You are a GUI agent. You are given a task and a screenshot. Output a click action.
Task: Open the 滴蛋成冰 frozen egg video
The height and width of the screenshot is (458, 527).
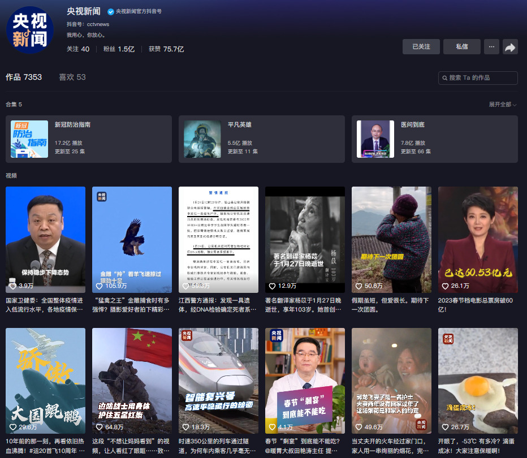[478, 381]
